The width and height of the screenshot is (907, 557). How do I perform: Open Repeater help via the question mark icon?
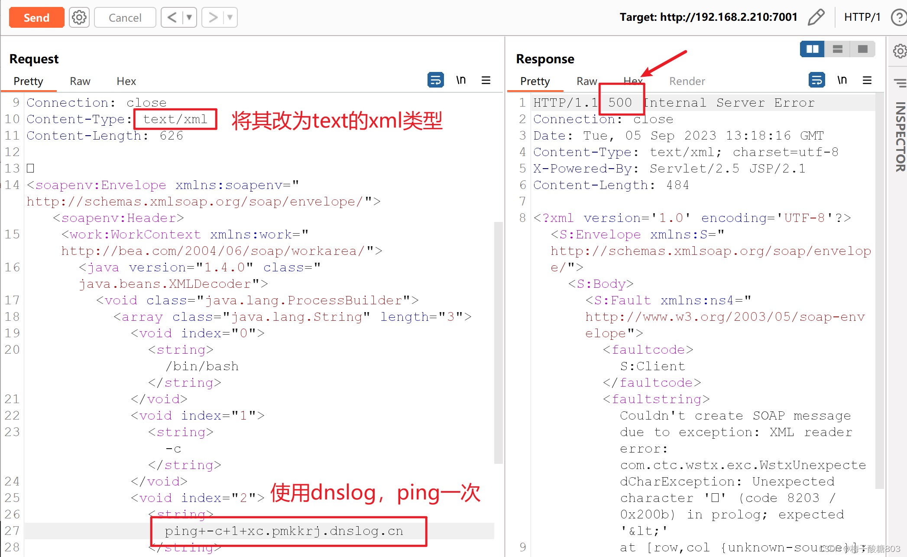coord(897,17)
